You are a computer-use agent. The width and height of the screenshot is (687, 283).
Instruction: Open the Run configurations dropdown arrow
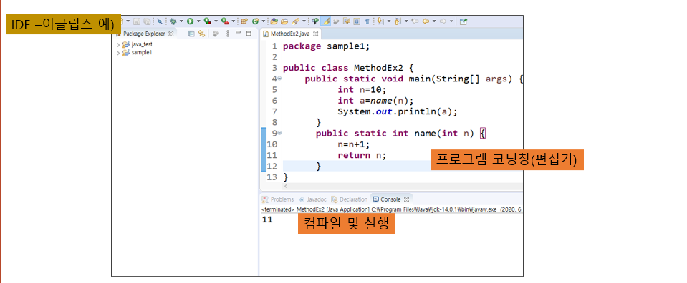(198, 21)
